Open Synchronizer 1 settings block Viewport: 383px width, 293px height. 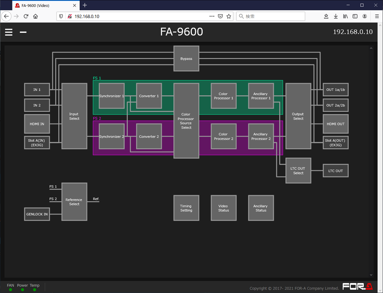[x=112, y=96]
